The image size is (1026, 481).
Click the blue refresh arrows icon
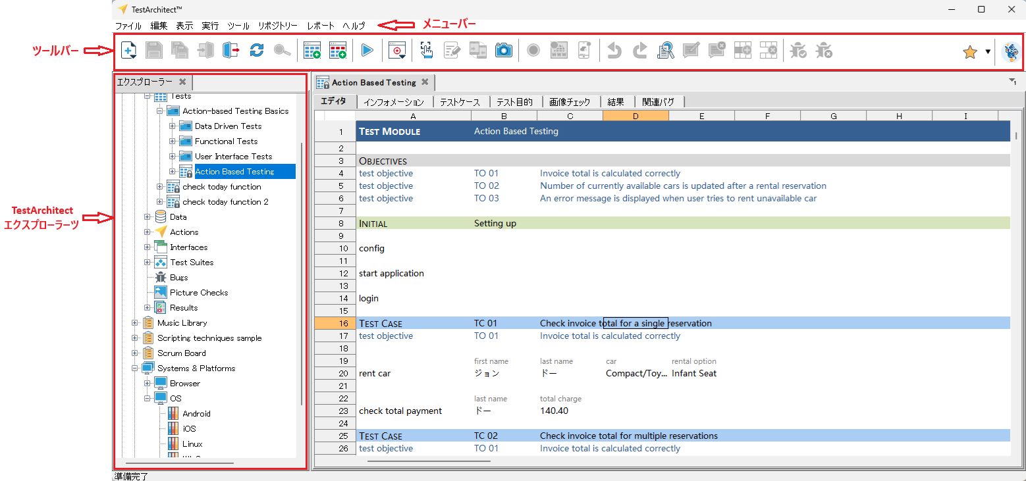257,51
